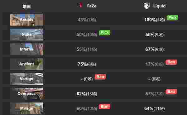Open the Vertigo map thumbnail

pos(26,79)
